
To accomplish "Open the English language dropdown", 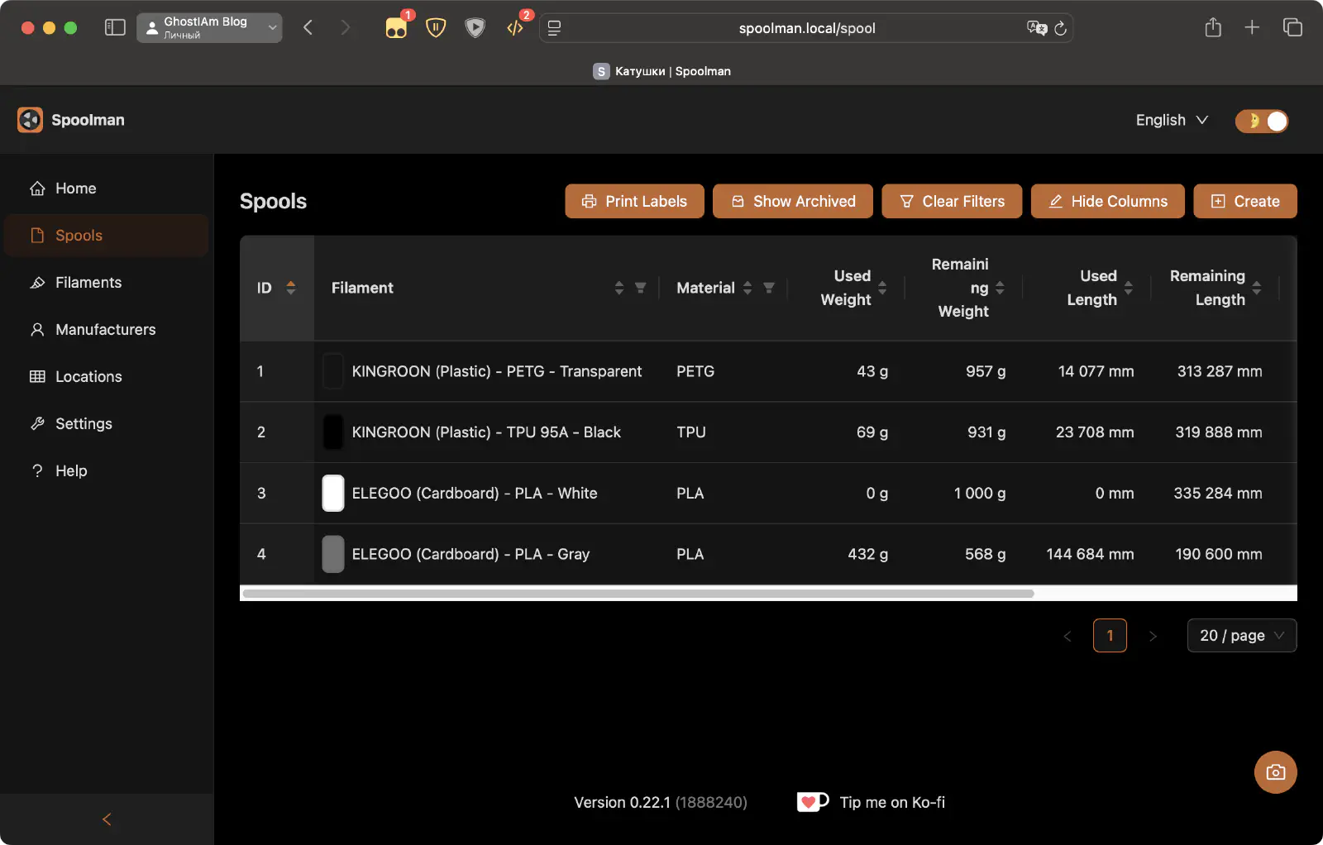I will point(1172,121).
